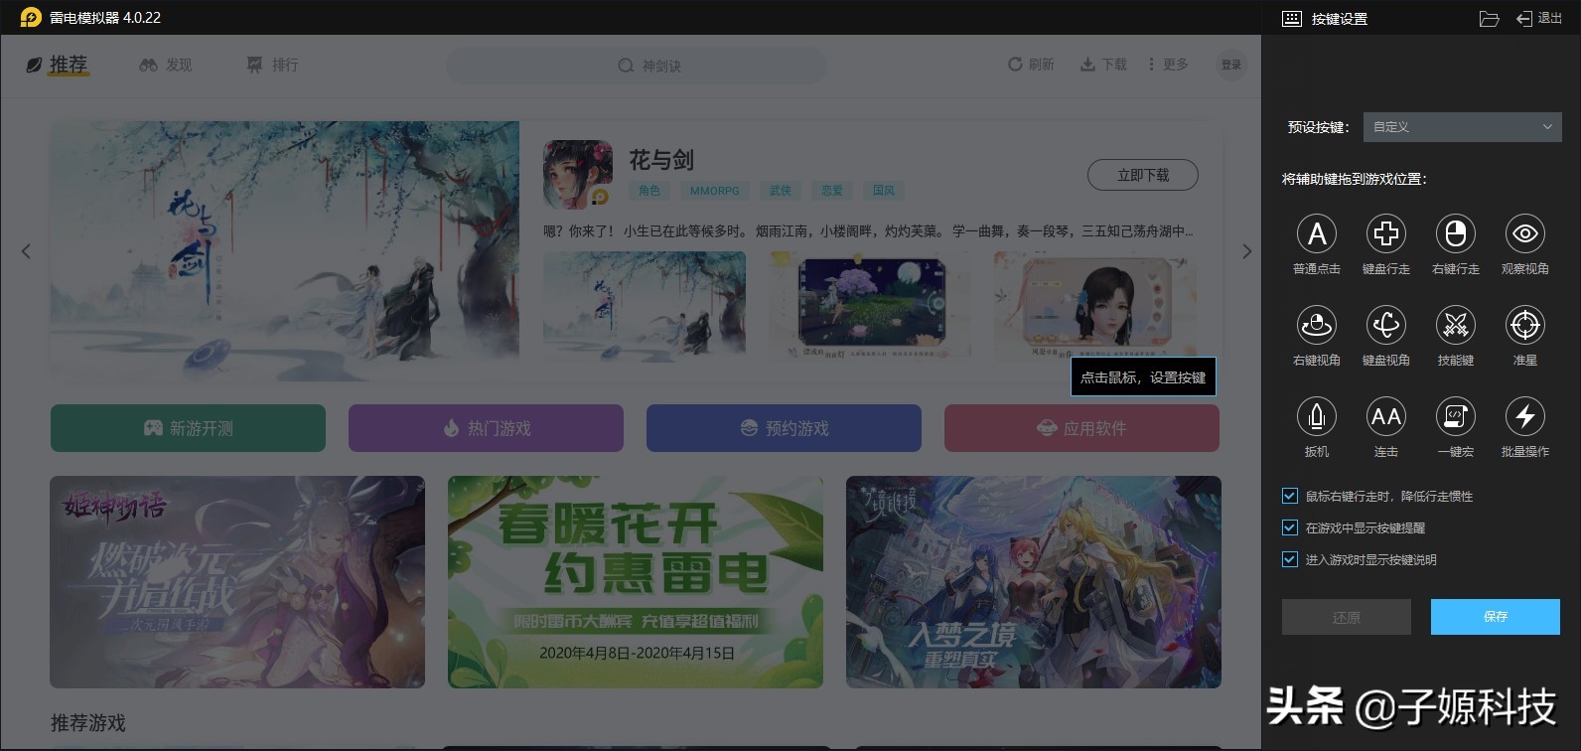Click the 花与剑 game title

coord(661,160)
